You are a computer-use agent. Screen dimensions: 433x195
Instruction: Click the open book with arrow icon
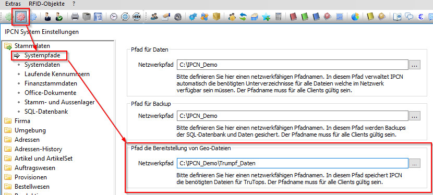397,17
